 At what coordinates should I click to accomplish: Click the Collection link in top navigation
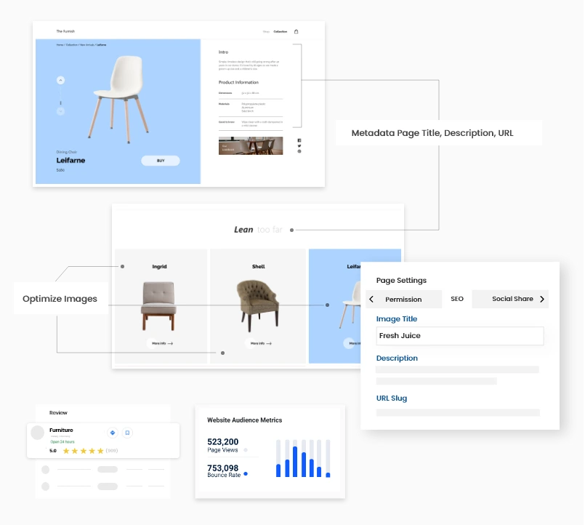point(280,31)
